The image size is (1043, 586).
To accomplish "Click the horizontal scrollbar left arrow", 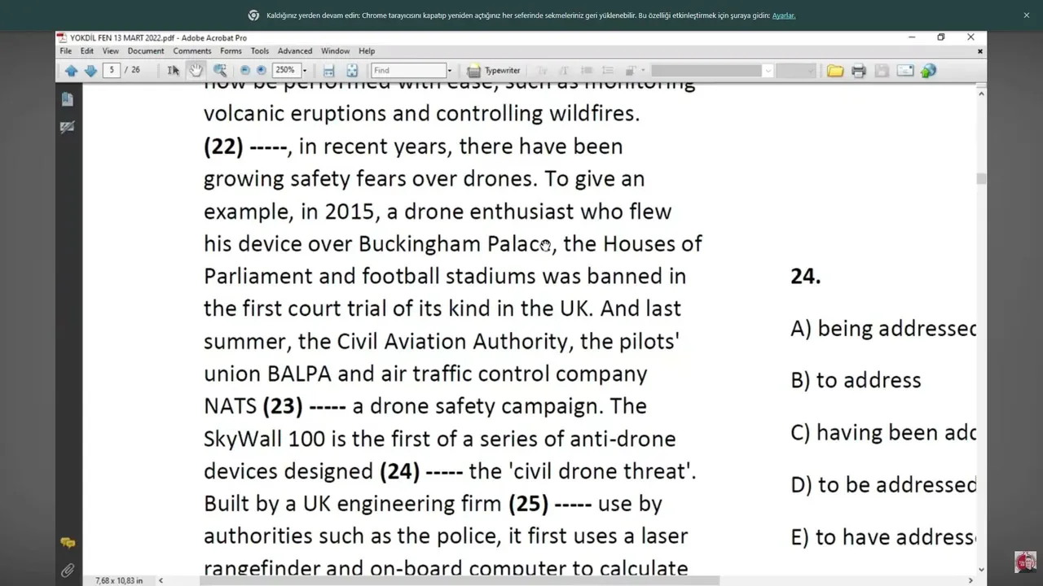I will (x=161, y=580).
